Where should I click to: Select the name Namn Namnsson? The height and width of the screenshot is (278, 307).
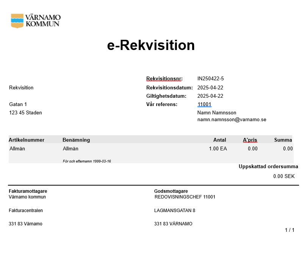tap(217, 113)
